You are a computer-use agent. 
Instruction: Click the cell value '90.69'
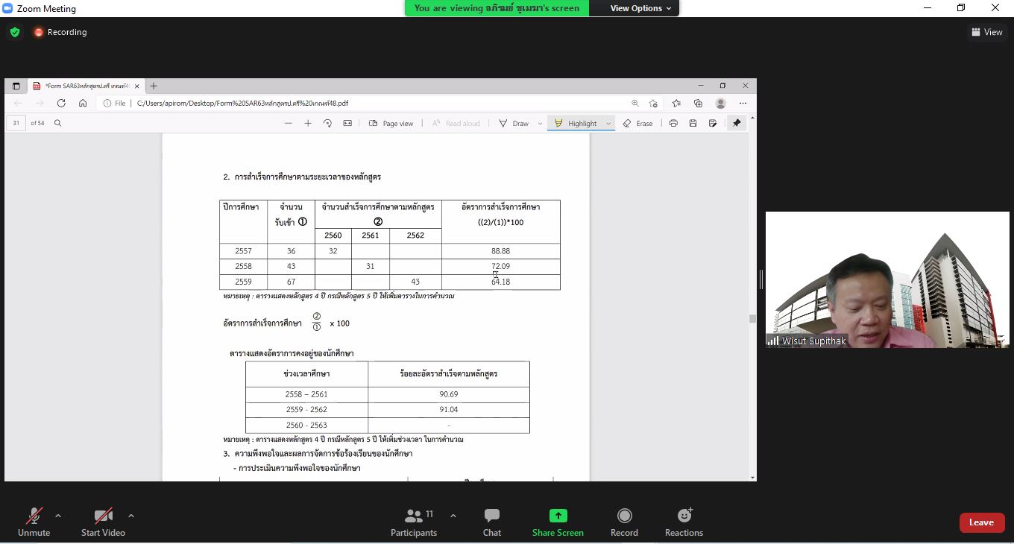click(448, 394)
